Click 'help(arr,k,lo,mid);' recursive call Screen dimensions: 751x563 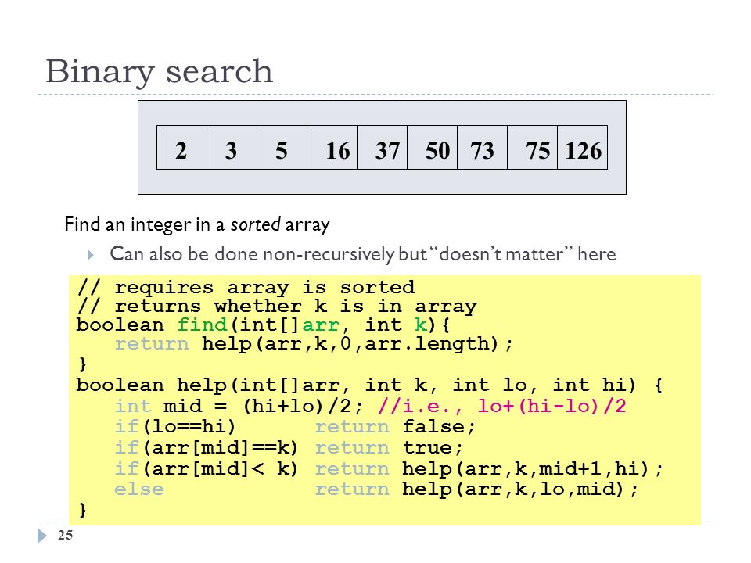click(x=520, y=489)
